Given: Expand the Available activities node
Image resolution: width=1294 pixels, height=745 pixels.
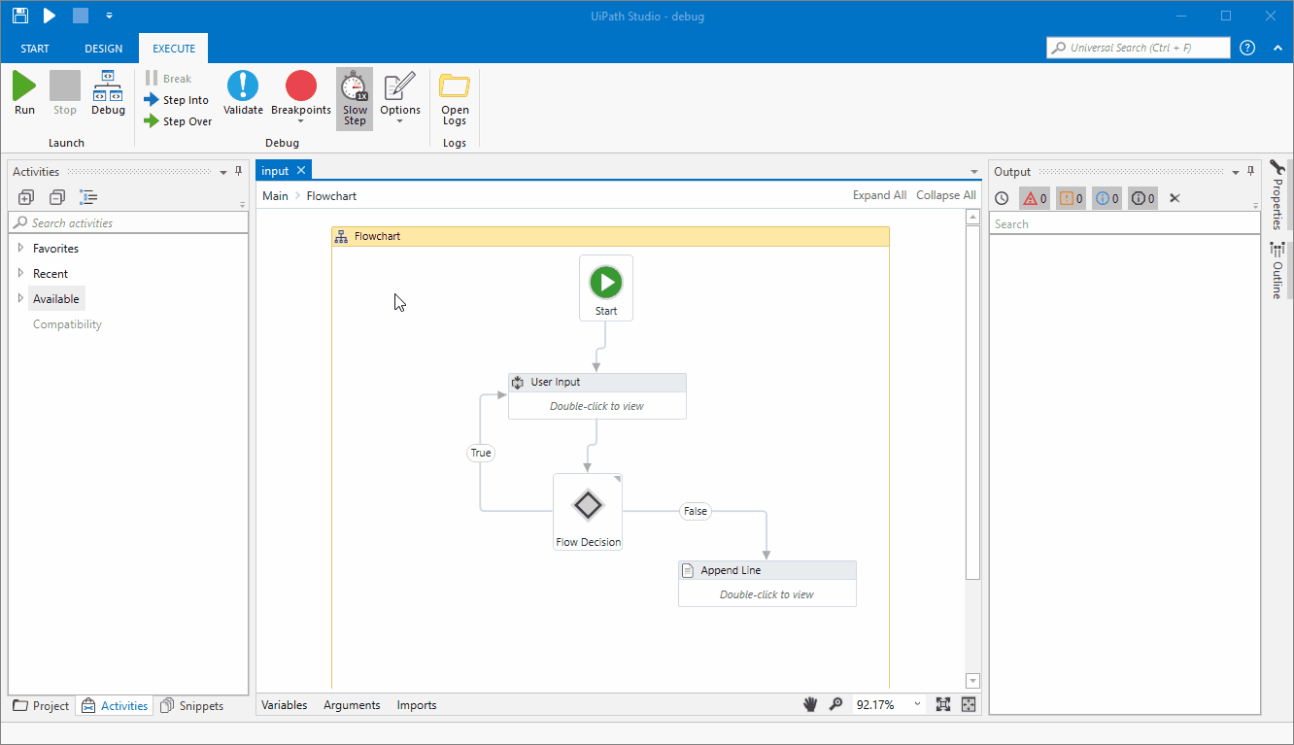Looking at the screenshot, I should click(20, 299).
